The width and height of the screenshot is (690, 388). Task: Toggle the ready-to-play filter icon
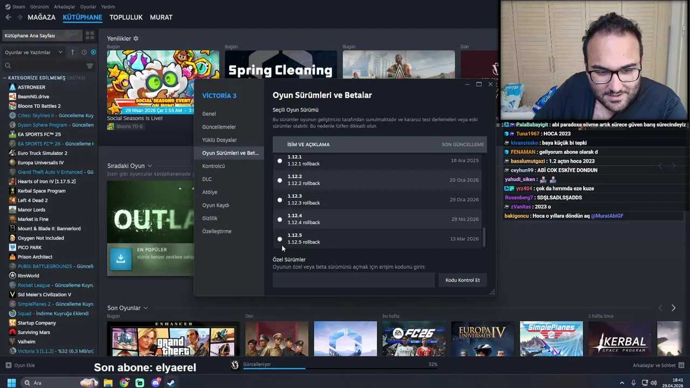[x=93, y=52]
